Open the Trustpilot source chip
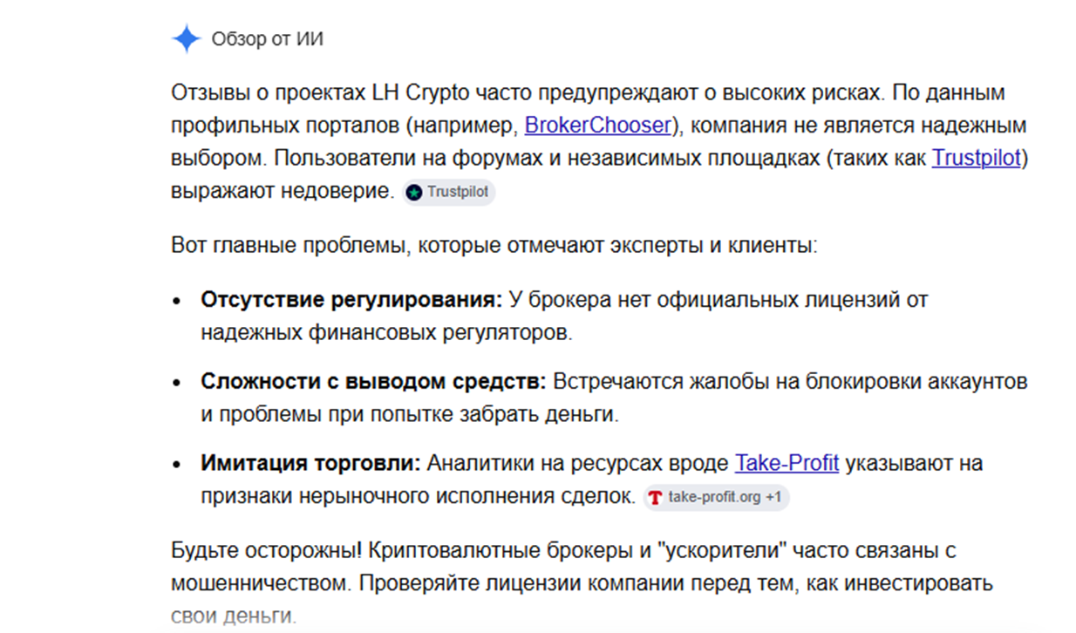The width and height of the screenshot is (1076, 633). [x=449, y=193]
